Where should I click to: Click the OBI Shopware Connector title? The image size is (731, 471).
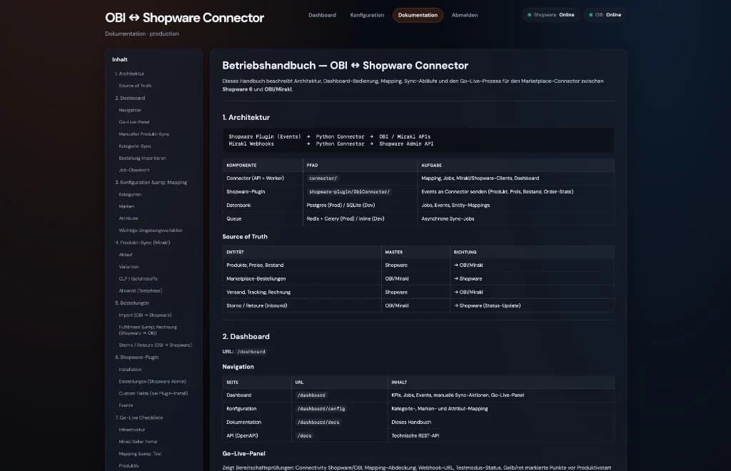pos(184,18)
